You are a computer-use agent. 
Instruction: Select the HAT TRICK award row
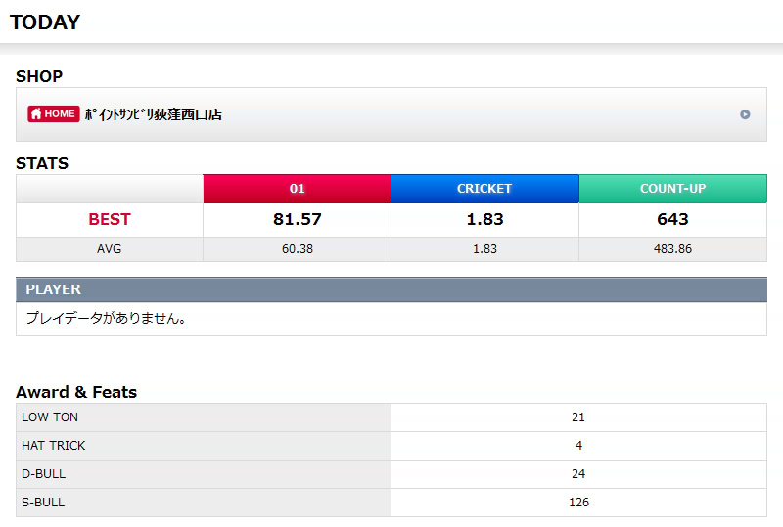click(x=204, y=446)
